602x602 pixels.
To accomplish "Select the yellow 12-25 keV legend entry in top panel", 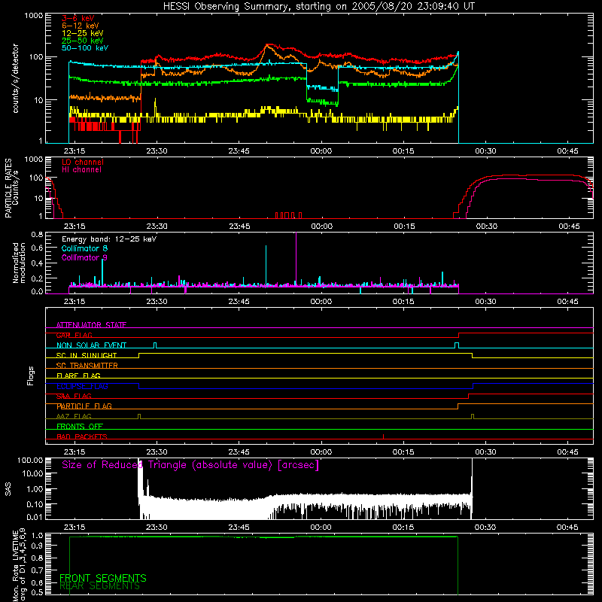I will [x=83, y=33].
